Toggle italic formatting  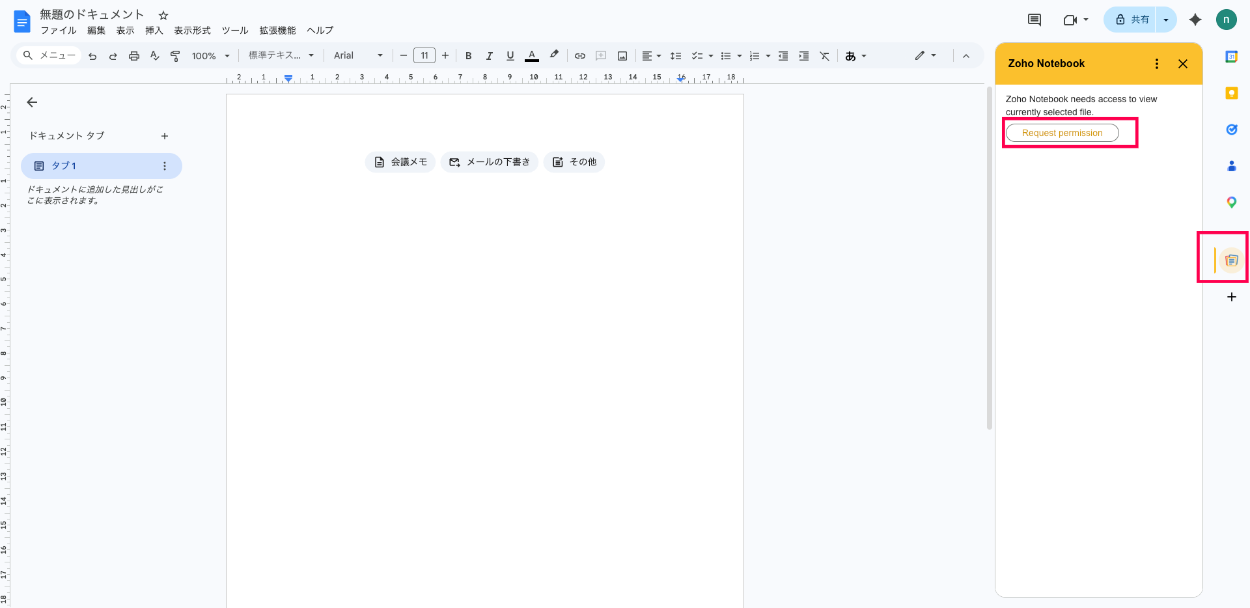coord(489,56)
